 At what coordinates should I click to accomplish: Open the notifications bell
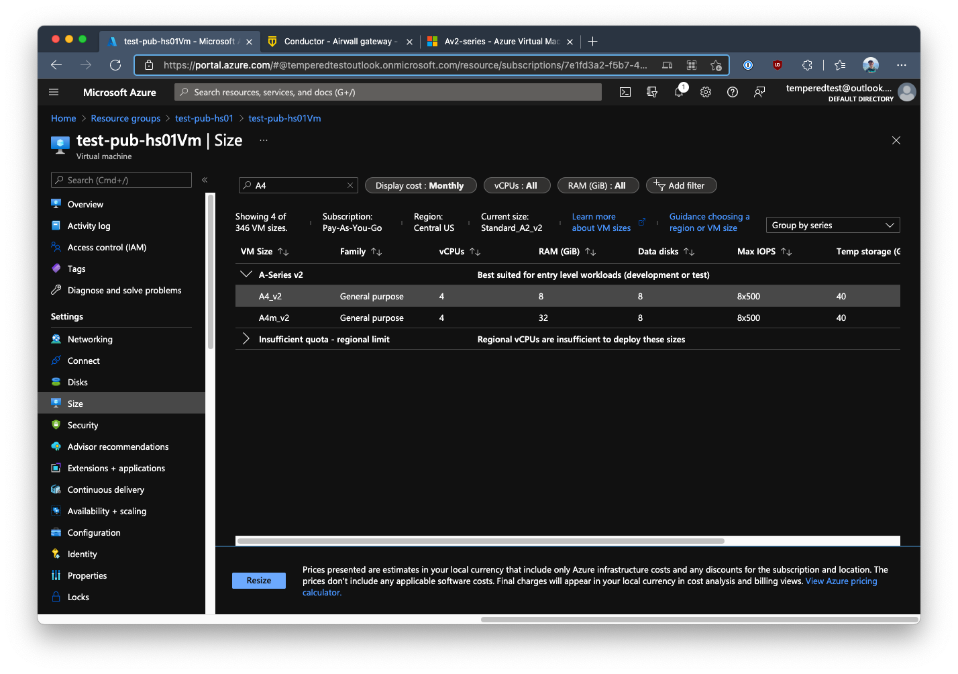pos(679,91)
